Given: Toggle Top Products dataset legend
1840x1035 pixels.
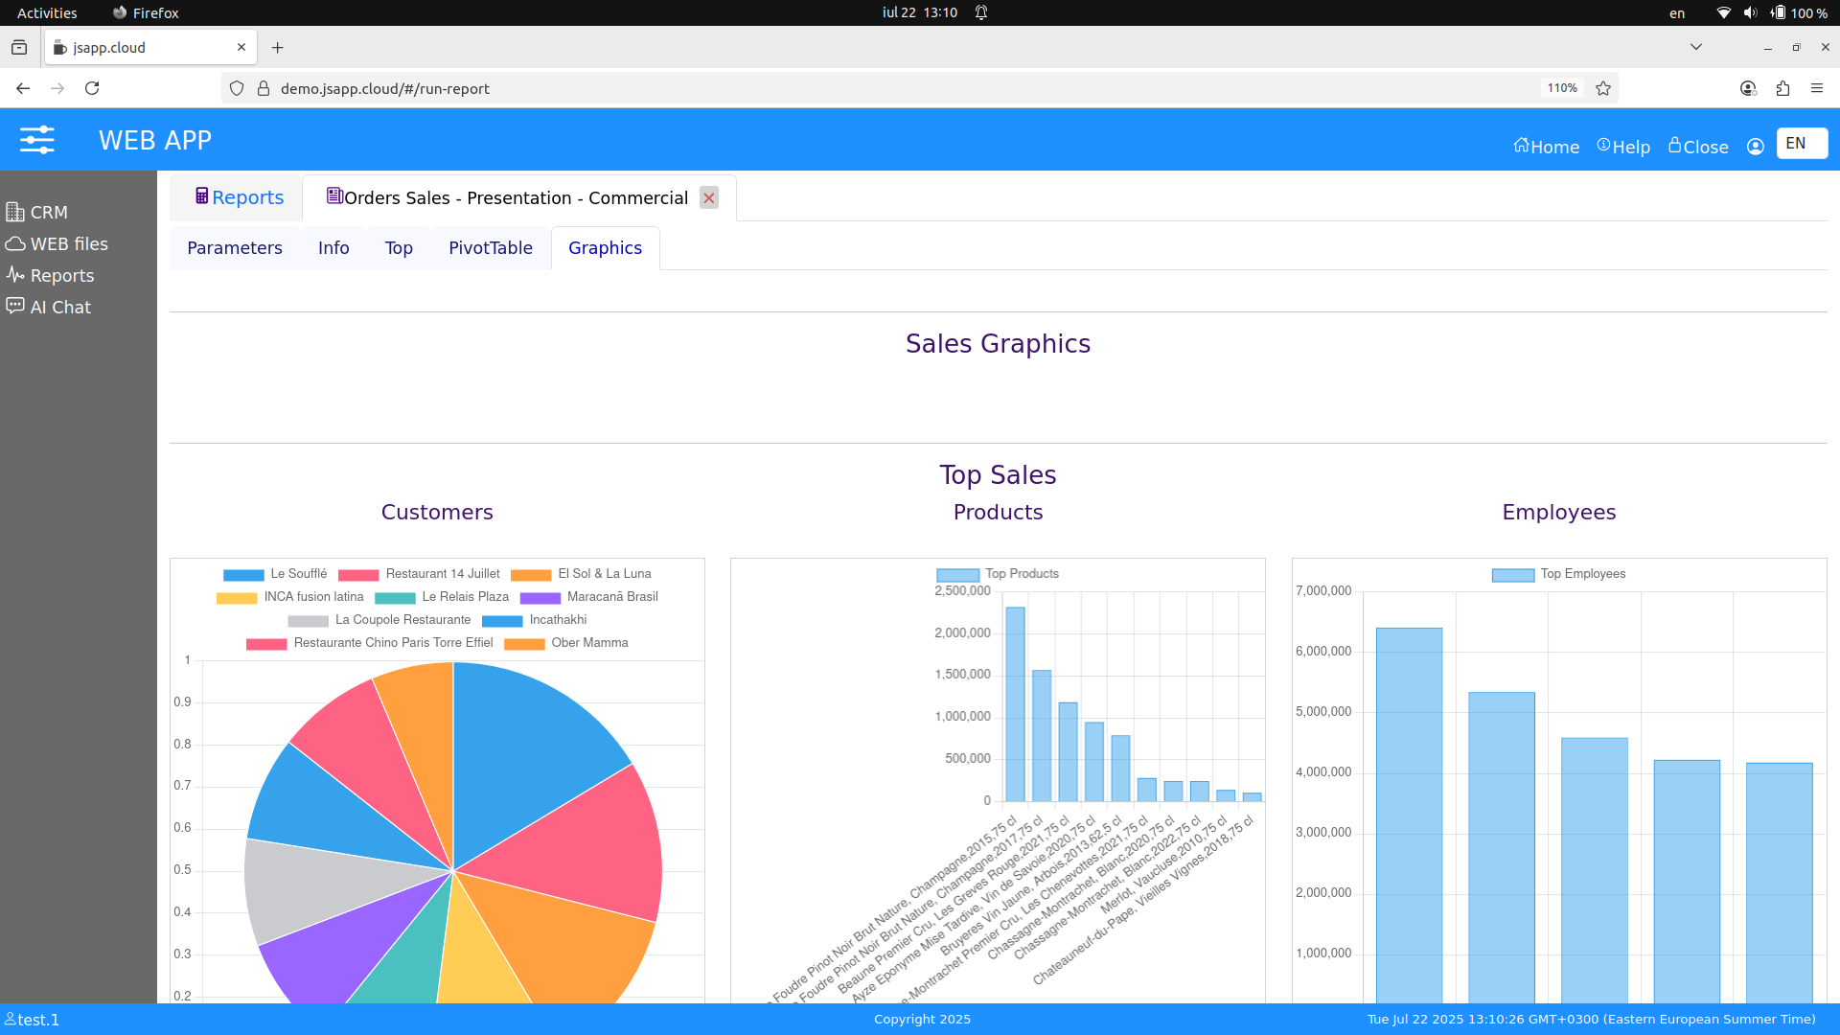Looking at the screenshot, I should point(957,575).
